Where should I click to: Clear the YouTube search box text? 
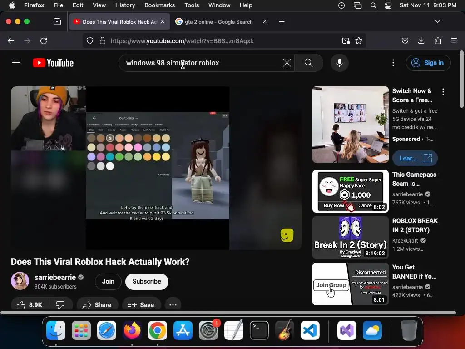click(287, 63)
